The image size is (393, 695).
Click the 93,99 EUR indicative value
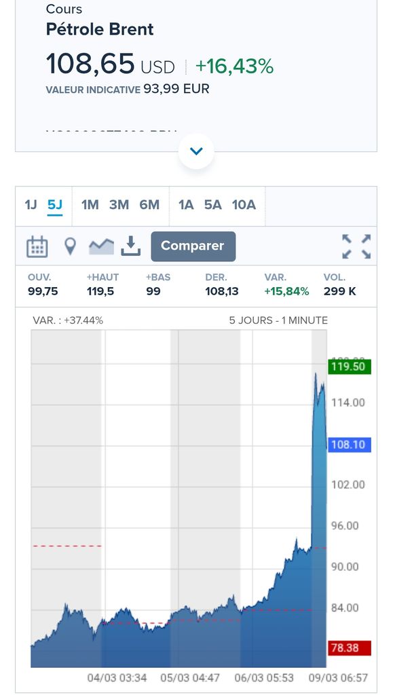[176, 89]
